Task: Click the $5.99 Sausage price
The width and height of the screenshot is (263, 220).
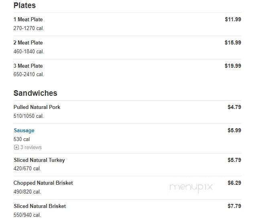Action: click(x=234, y=130)
